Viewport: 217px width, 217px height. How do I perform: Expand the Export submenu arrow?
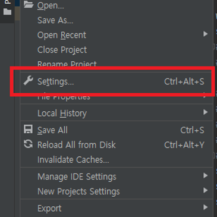(205, 207)
